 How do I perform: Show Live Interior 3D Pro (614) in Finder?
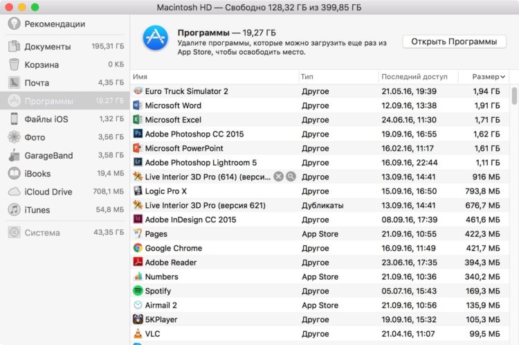pos(291,177)
